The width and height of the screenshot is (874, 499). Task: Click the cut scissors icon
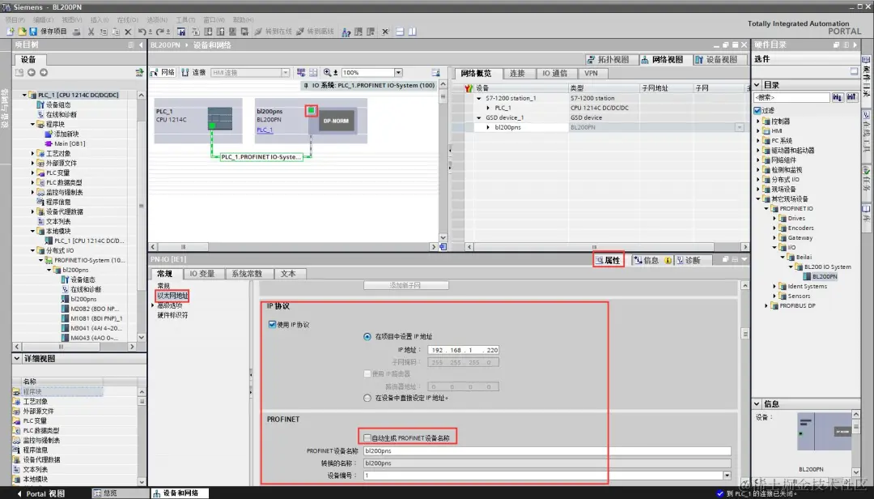[91, 32]
